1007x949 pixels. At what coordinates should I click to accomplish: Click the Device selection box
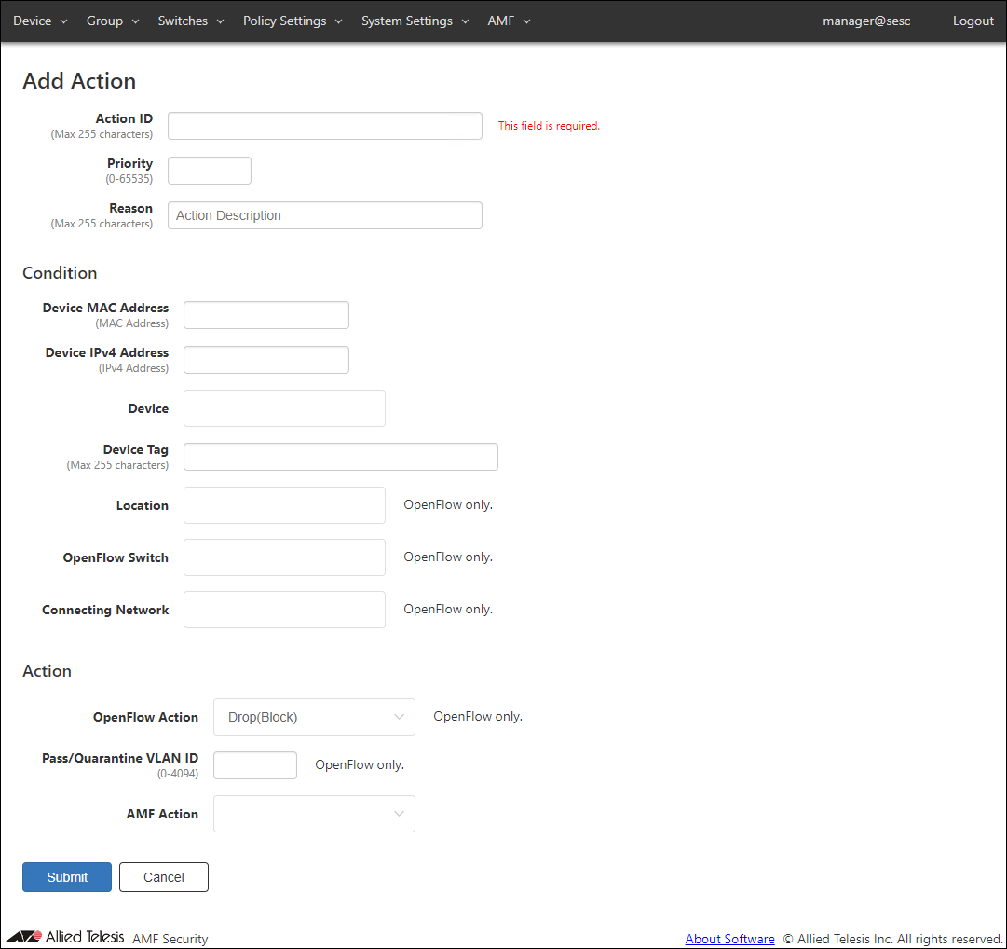coord(284,408)
